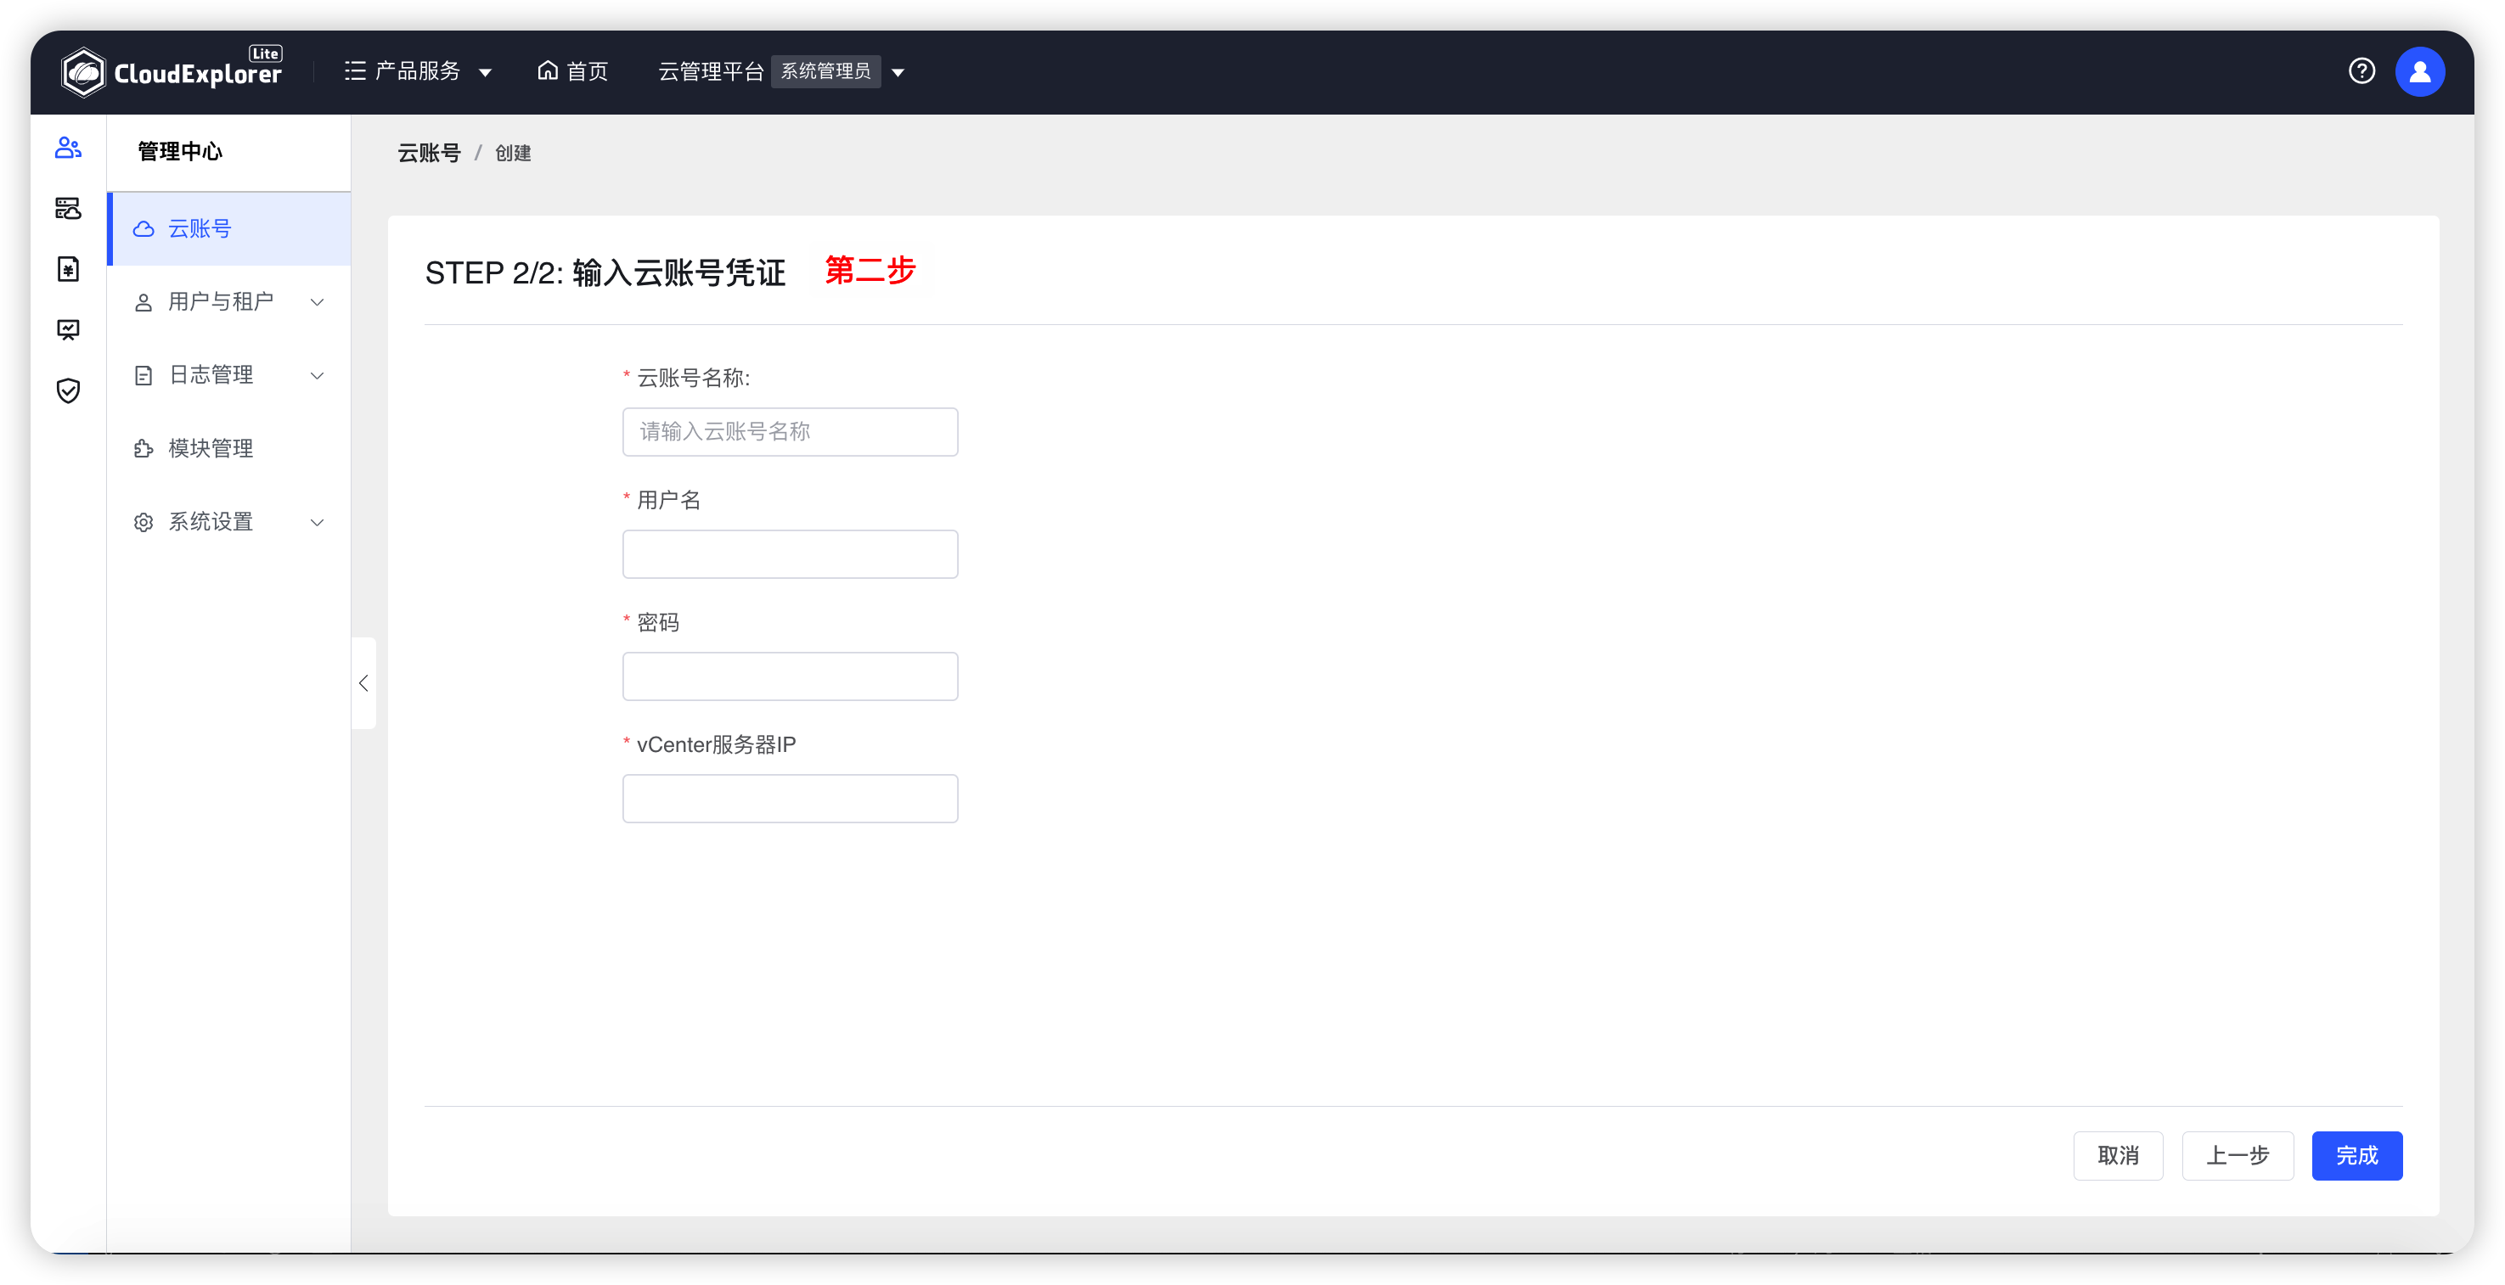Focus the 密码 input field
The width and height of the screenshot is (2505, 1285).
pos(790,676)
